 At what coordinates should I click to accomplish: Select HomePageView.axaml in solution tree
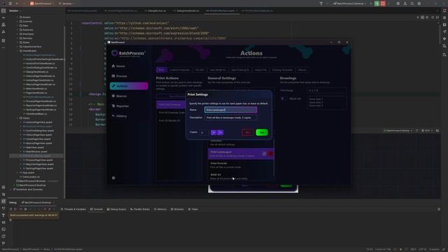coord(39,139)
